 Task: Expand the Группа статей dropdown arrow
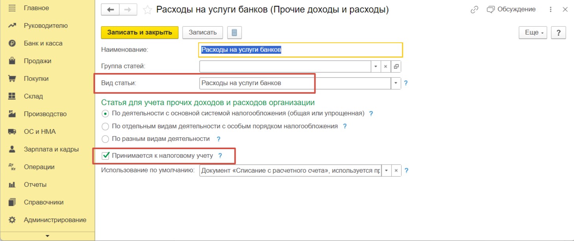pyautogui.click(x=376, y=66)
